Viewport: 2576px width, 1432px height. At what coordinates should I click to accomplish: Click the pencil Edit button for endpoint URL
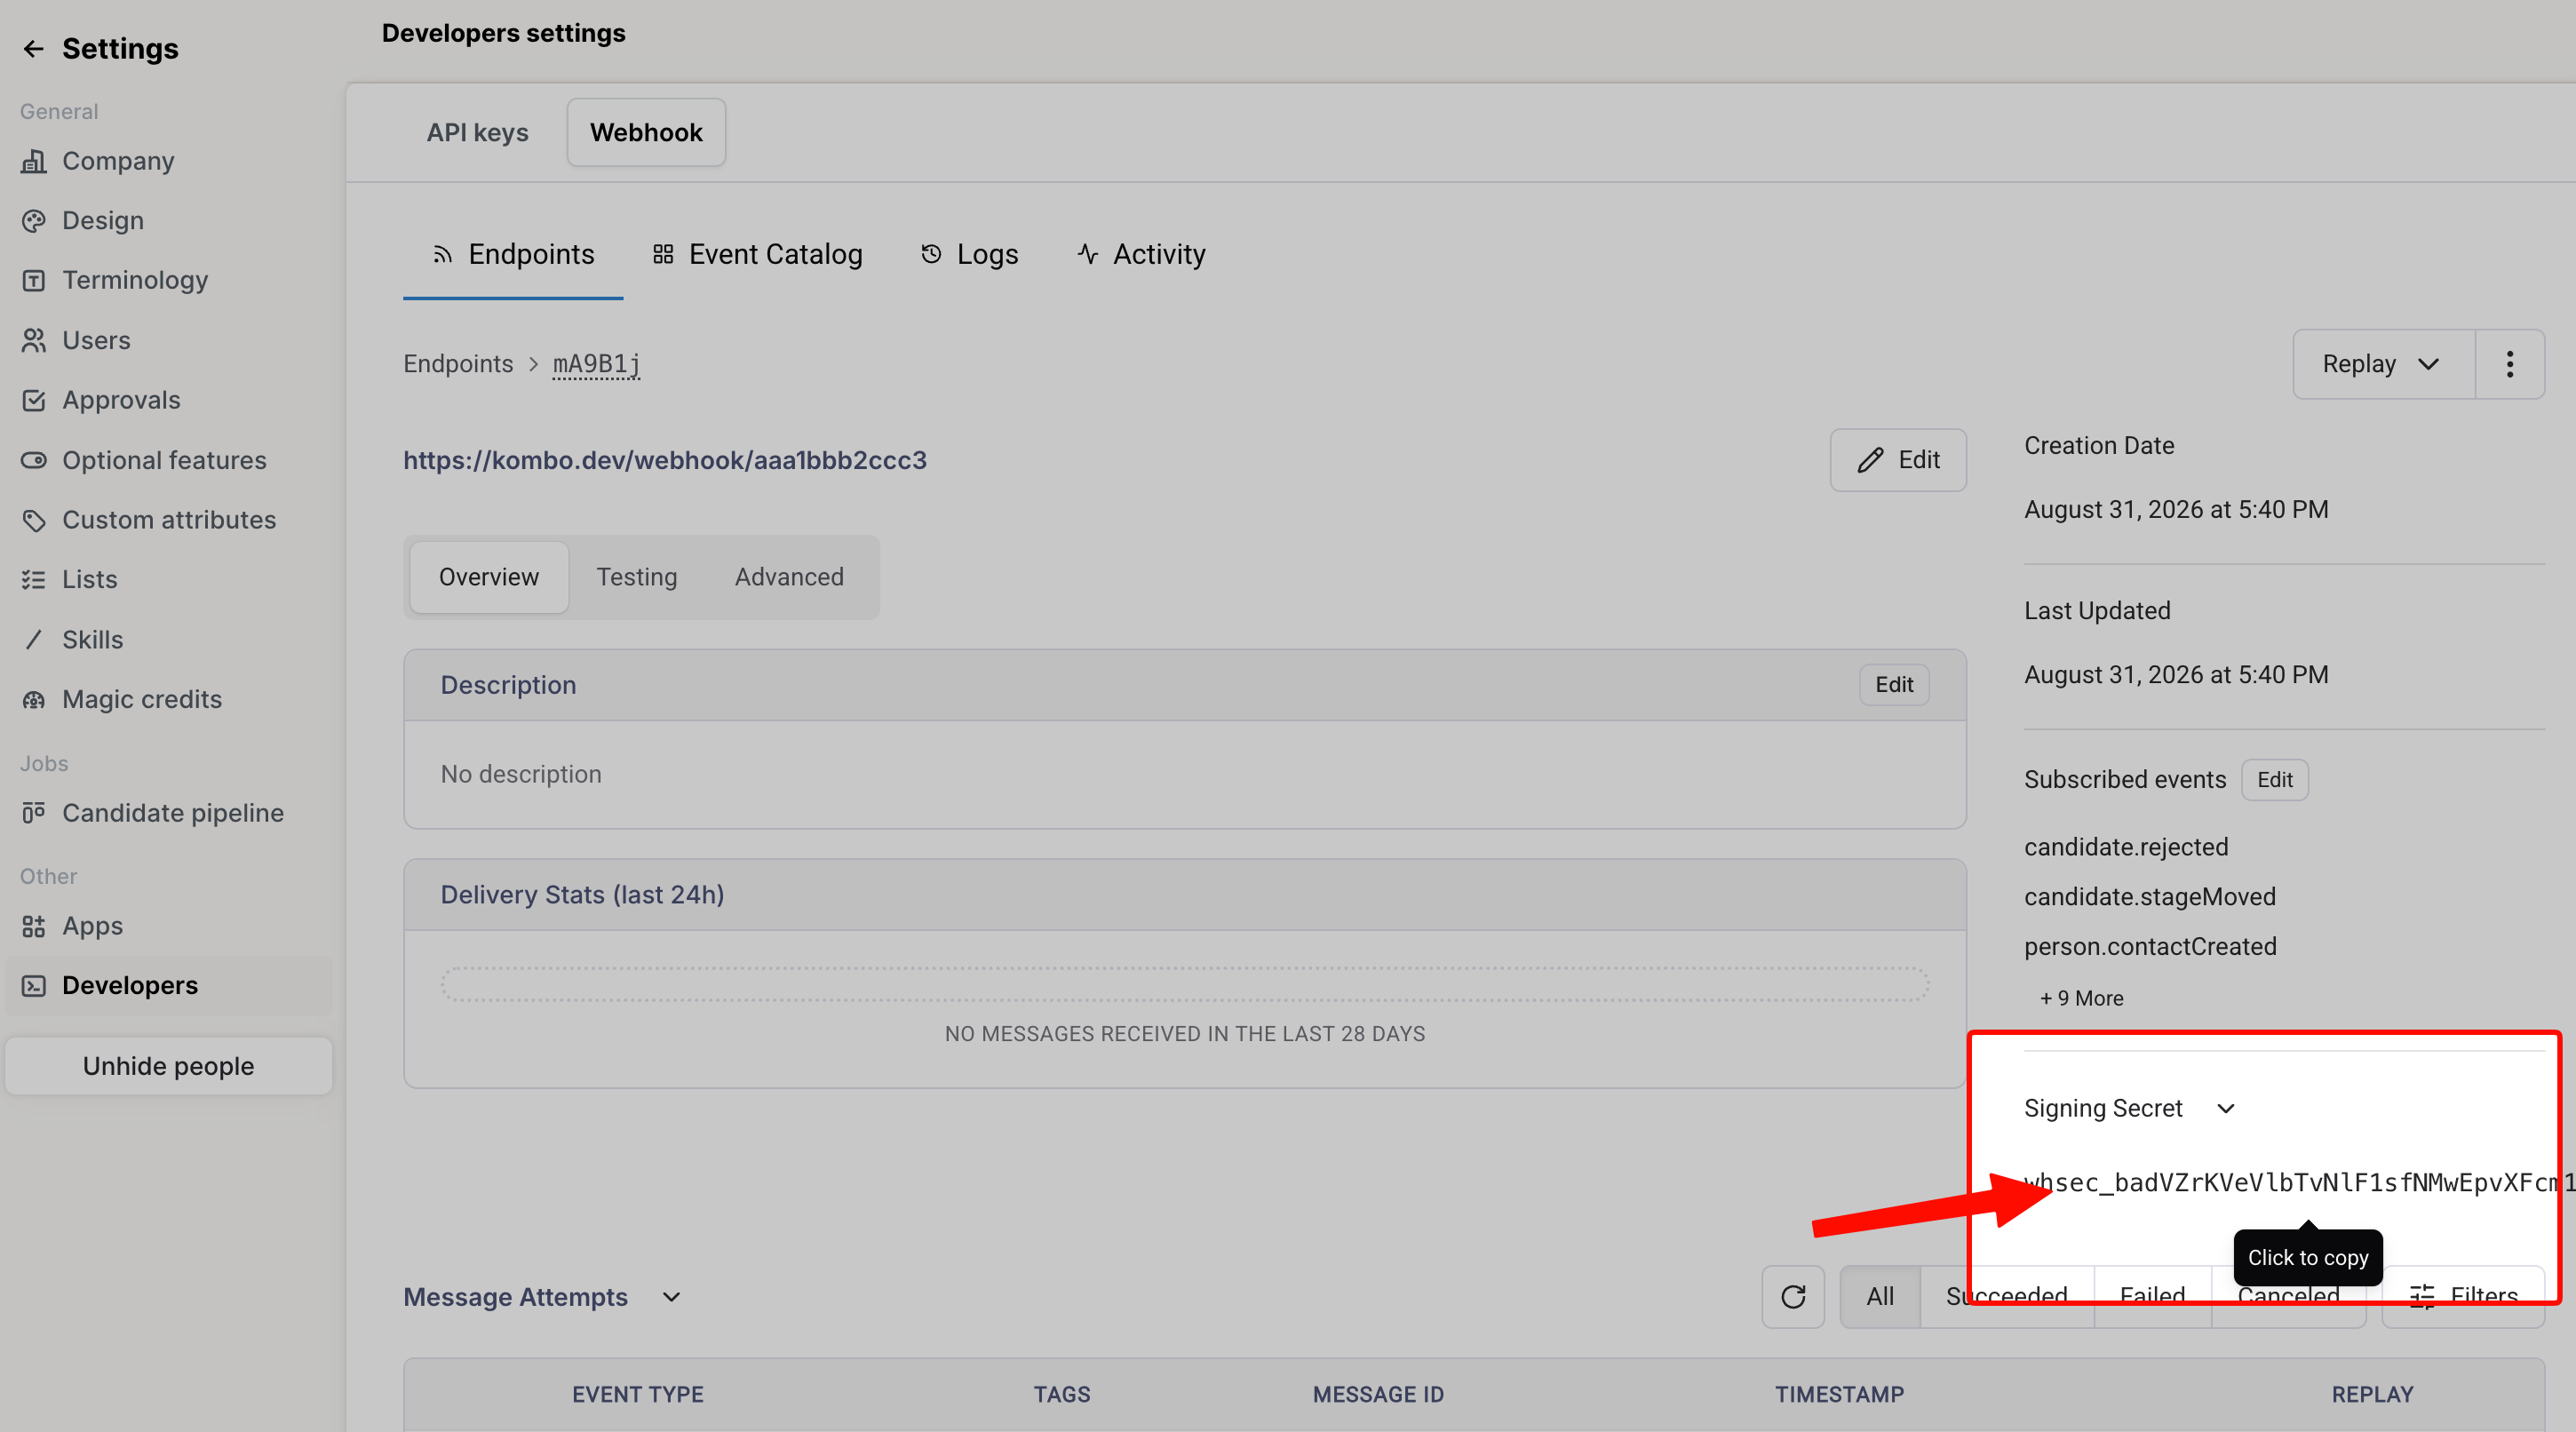(1897, 460)
